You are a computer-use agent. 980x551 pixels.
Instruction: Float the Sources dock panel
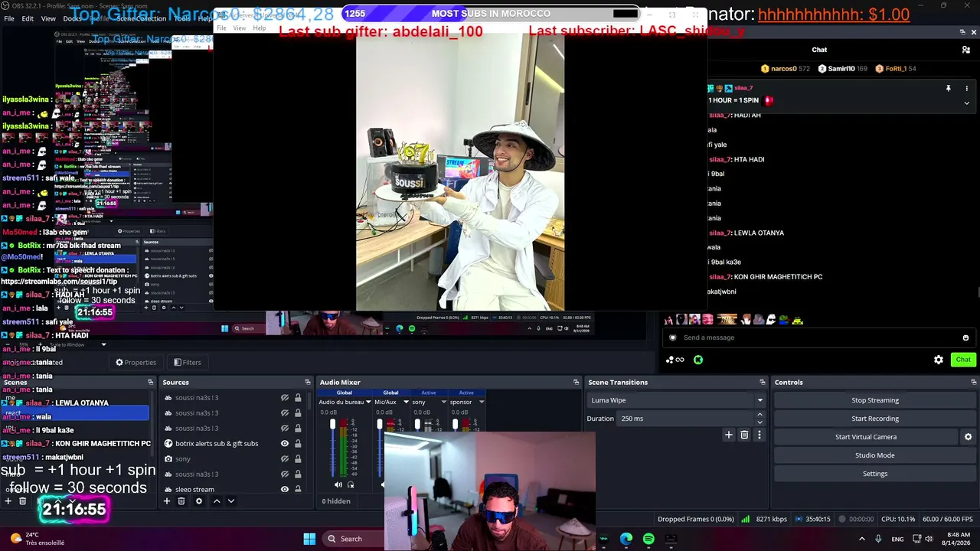click(x=308, y=382)
